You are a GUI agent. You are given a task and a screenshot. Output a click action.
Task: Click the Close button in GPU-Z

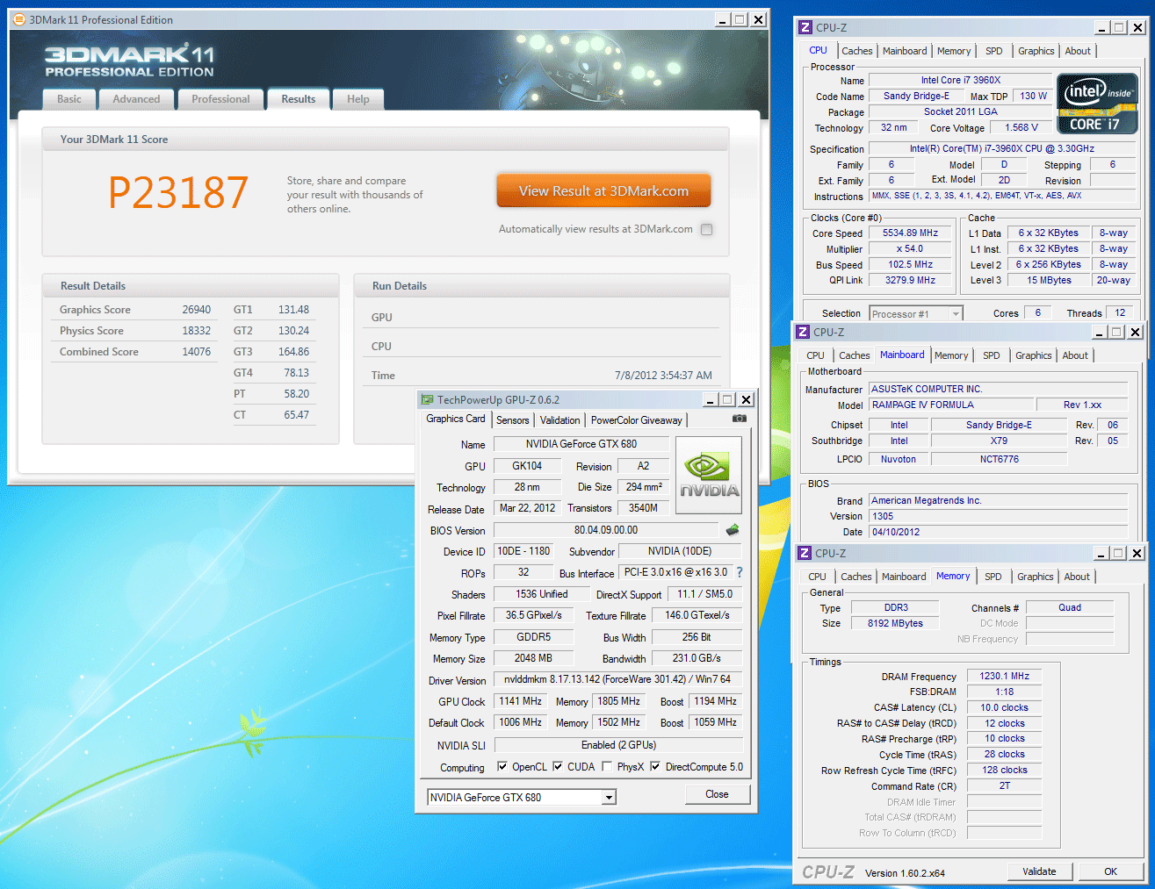click(717, 794)
